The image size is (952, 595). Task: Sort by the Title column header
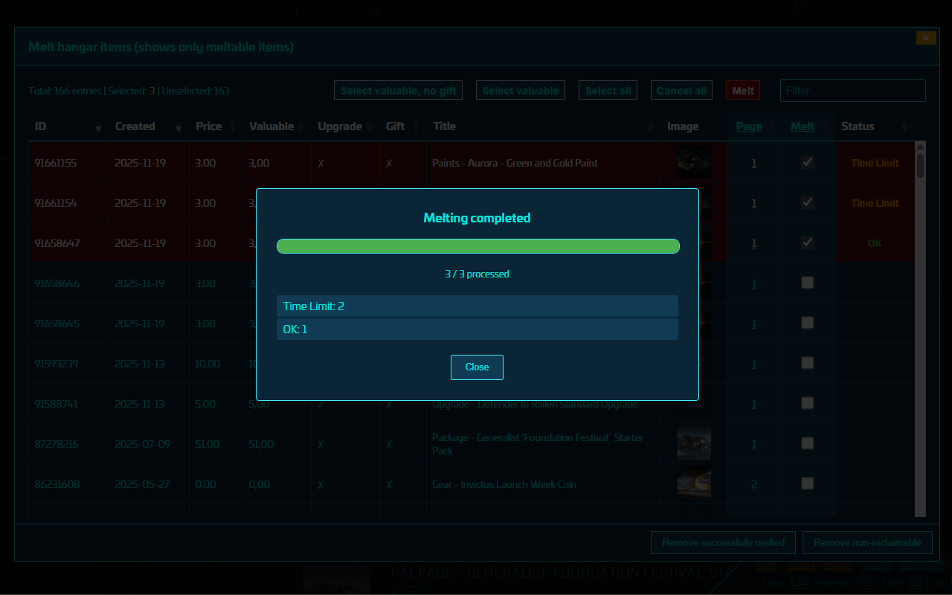click(x=544, y=126)
